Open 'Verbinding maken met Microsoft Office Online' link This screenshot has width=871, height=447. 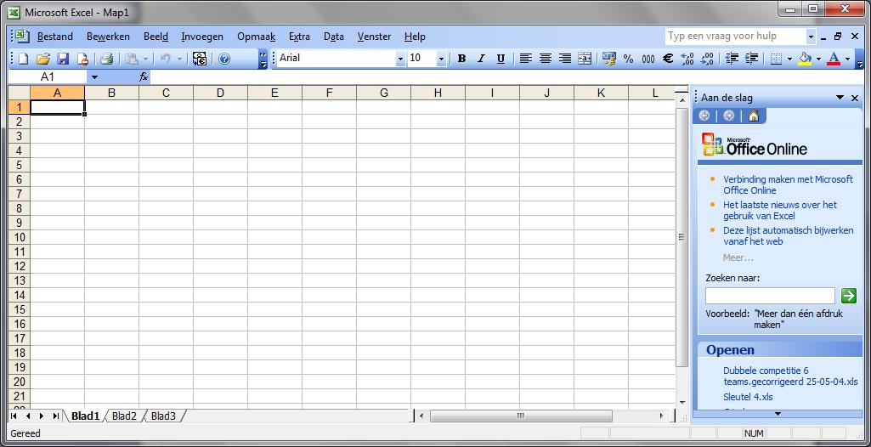point(788,185)
